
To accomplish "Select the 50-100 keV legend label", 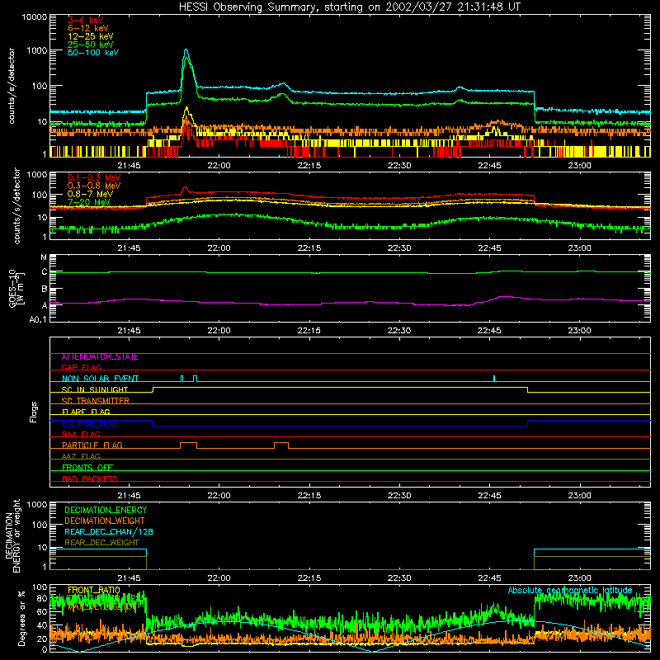I will (x=93, y=53).
